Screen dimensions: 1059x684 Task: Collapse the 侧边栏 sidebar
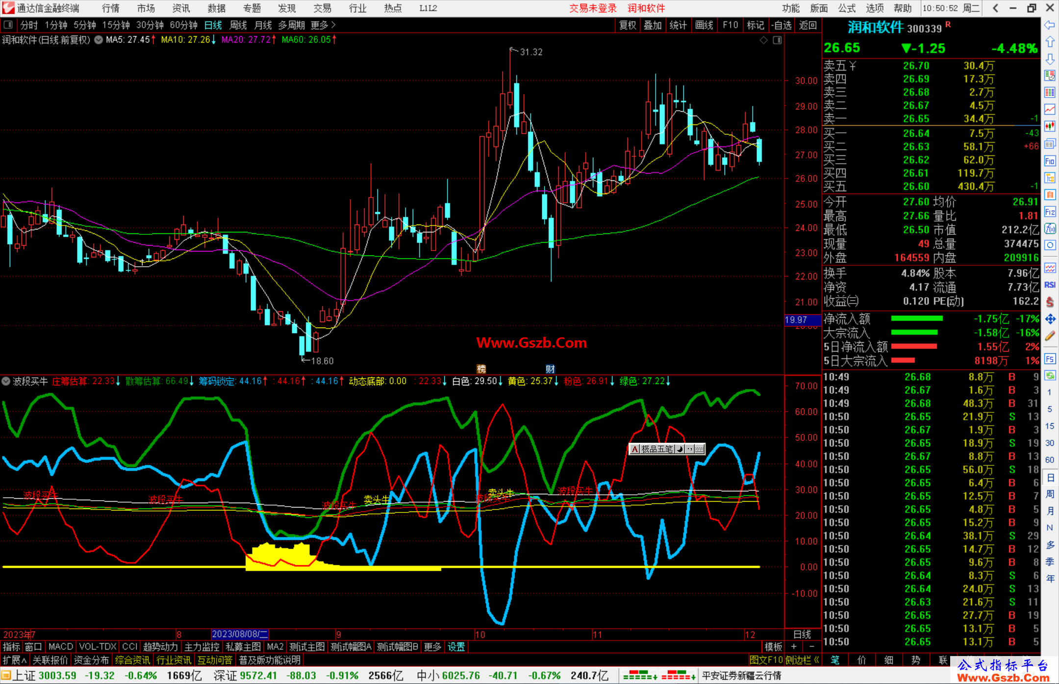click(x=803, y=660)
